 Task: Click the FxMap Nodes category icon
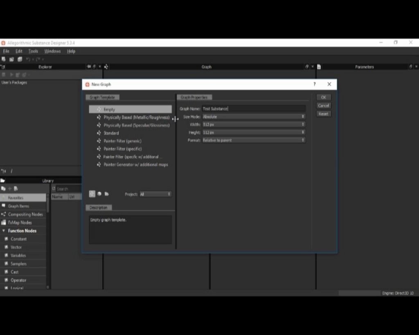click(x=3, y=222)
